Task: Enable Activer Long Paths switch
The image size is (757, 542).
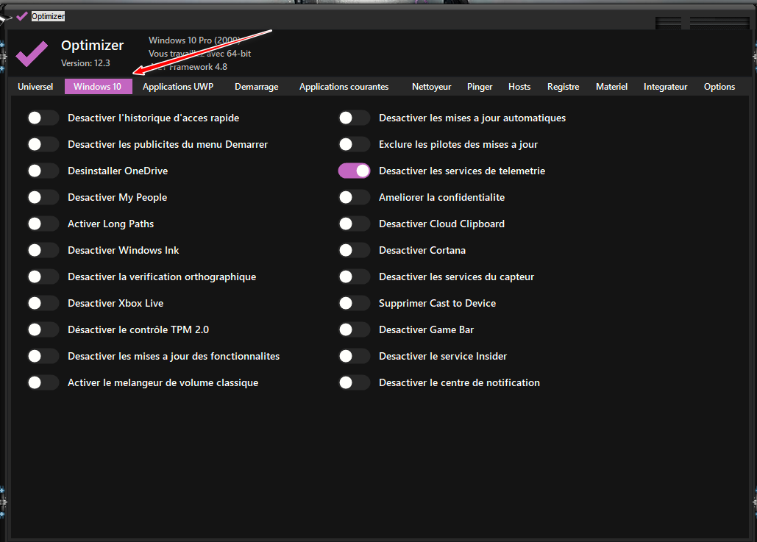Action: (x=43, y=224)
